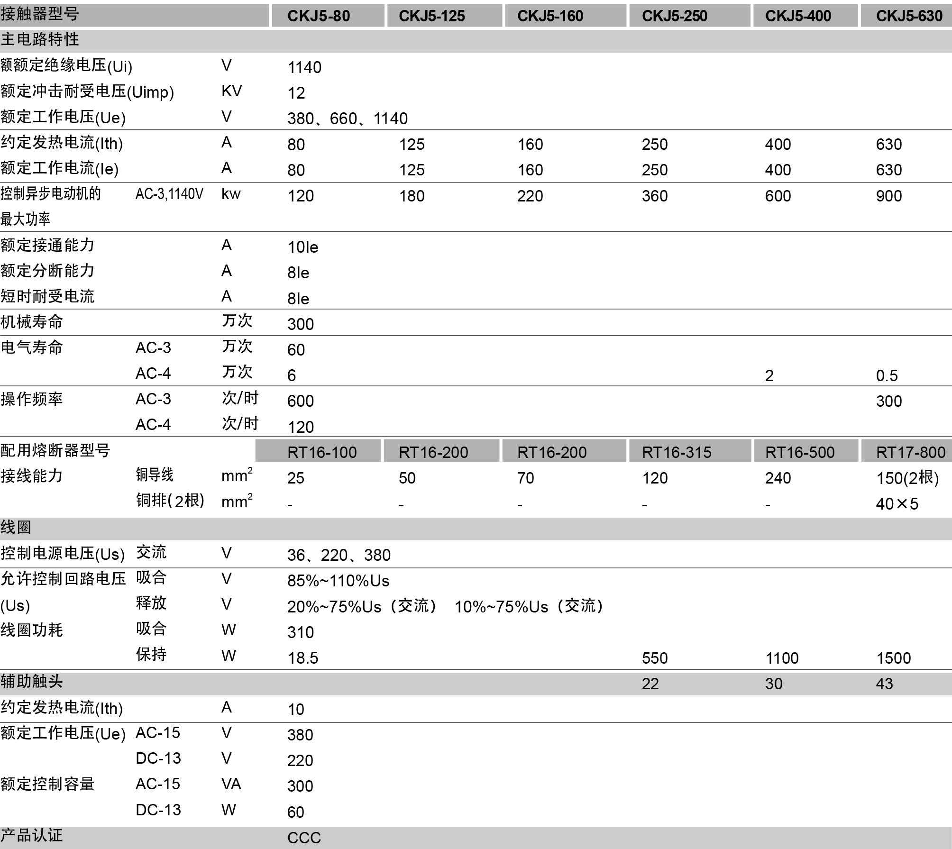952x849 pixels.
Task: Select the RT16-100 fuse model cell
Action: point(322,452)
